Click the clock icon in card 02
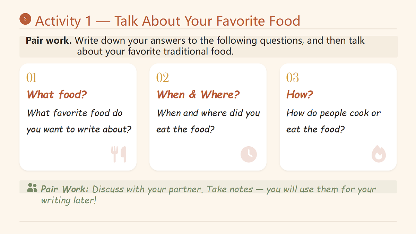 click(x=249, y=154)
